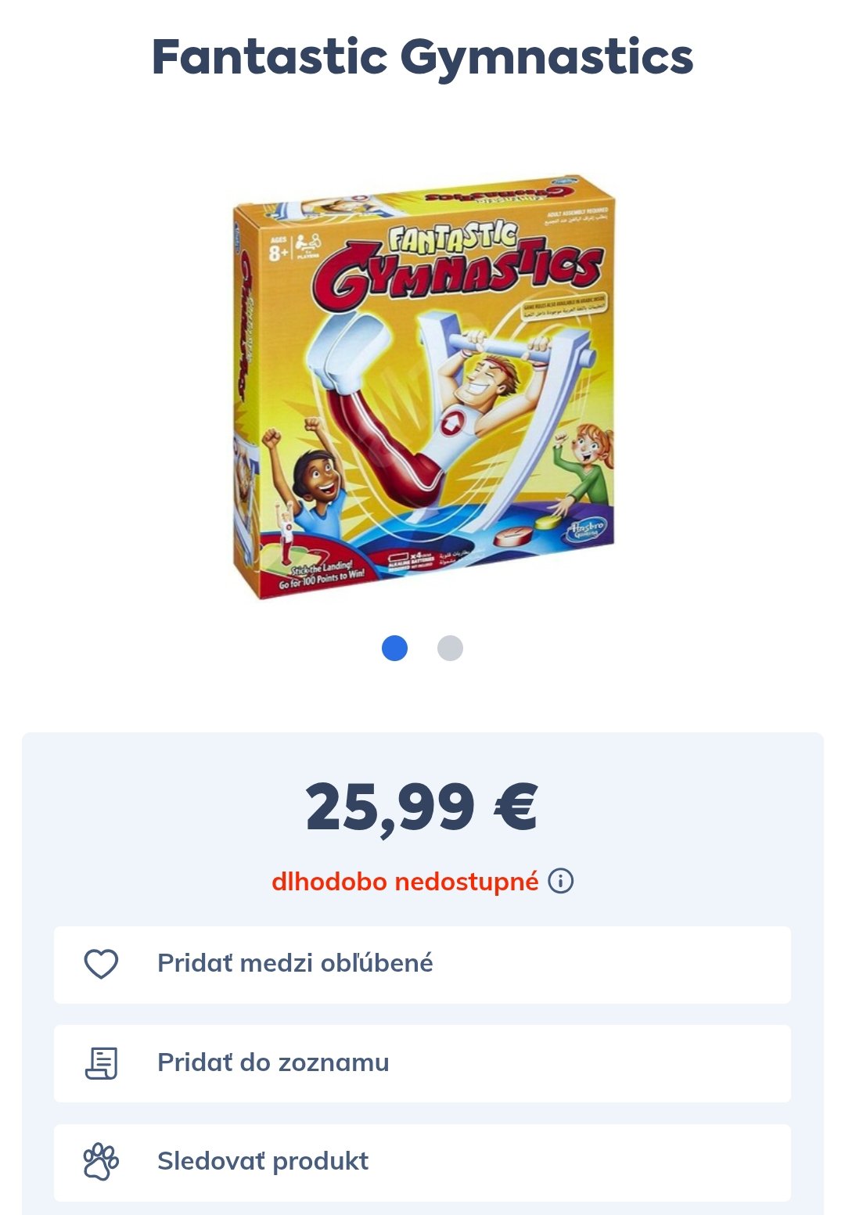Click the "Sledovať produkt" button
The width and height of the screenshot is (845, 1215).
coord(422,1163)
